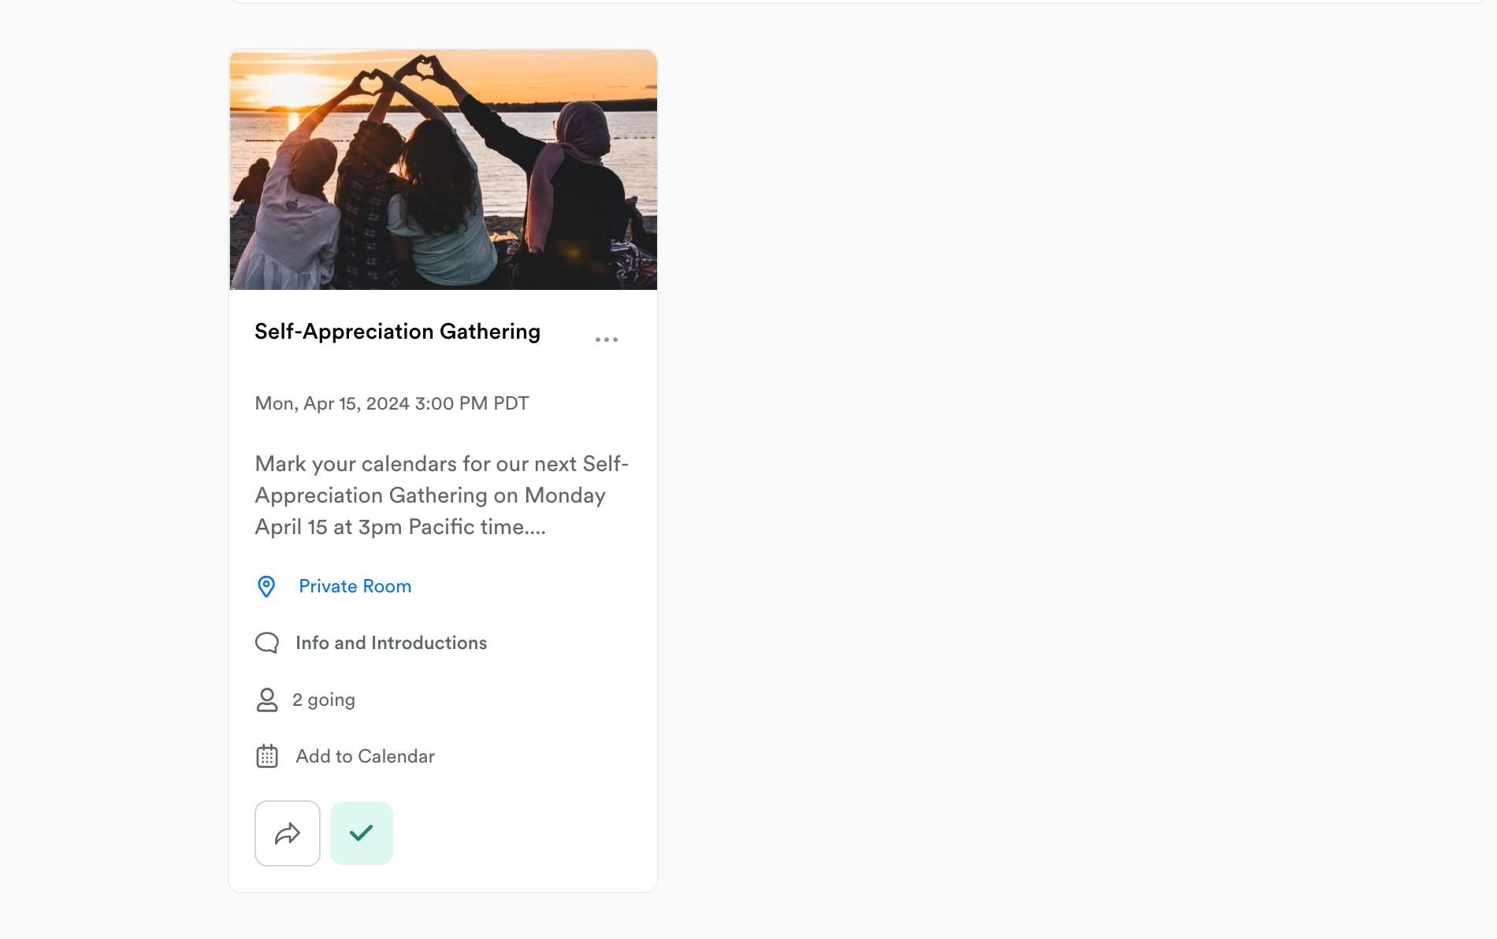Image resolution: width=1497 pixels, height=939 pixels.
Task: Open the event's three-dot options menu
Action: 607,340
